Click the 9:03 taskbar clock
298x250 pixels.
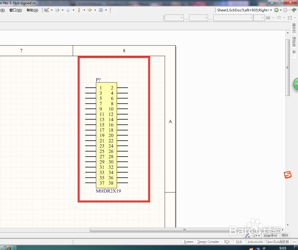coord(283,248)
